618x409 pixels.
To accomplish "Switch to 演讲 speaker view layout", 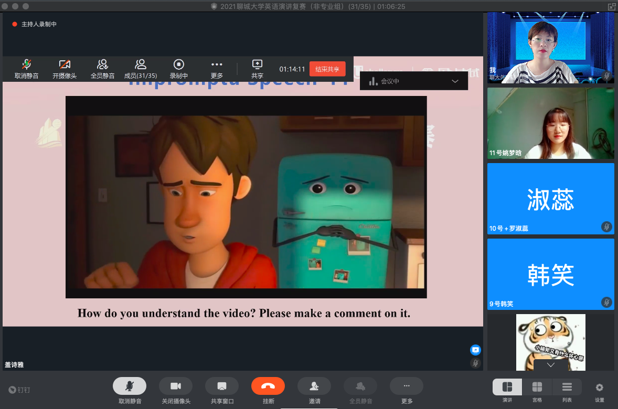I will click(507, 387).
